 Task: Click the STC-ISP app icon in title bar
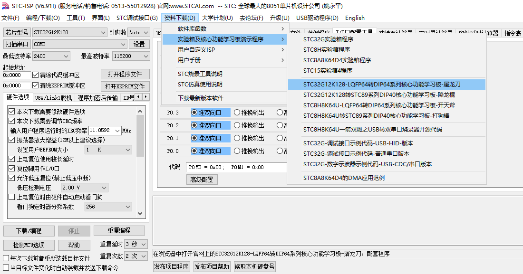click(5, 6)
